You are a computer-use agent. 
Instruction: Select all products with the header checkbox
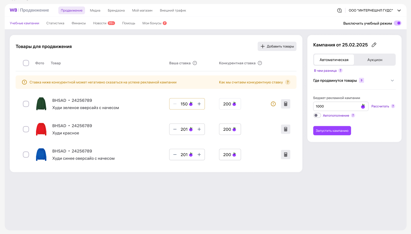coord(26,63)
